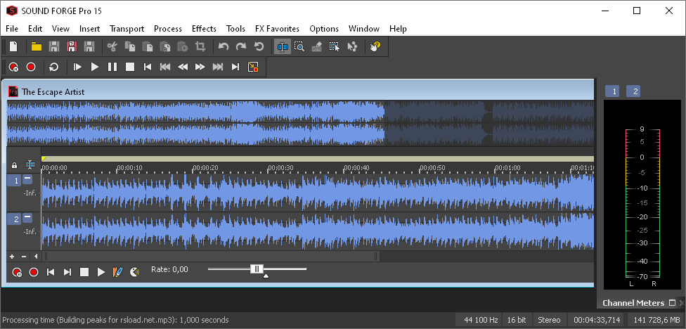Viewport: 686px width, 329px height.
Task: Maximize the Channel Meters panel
Action: pos(673,303)
